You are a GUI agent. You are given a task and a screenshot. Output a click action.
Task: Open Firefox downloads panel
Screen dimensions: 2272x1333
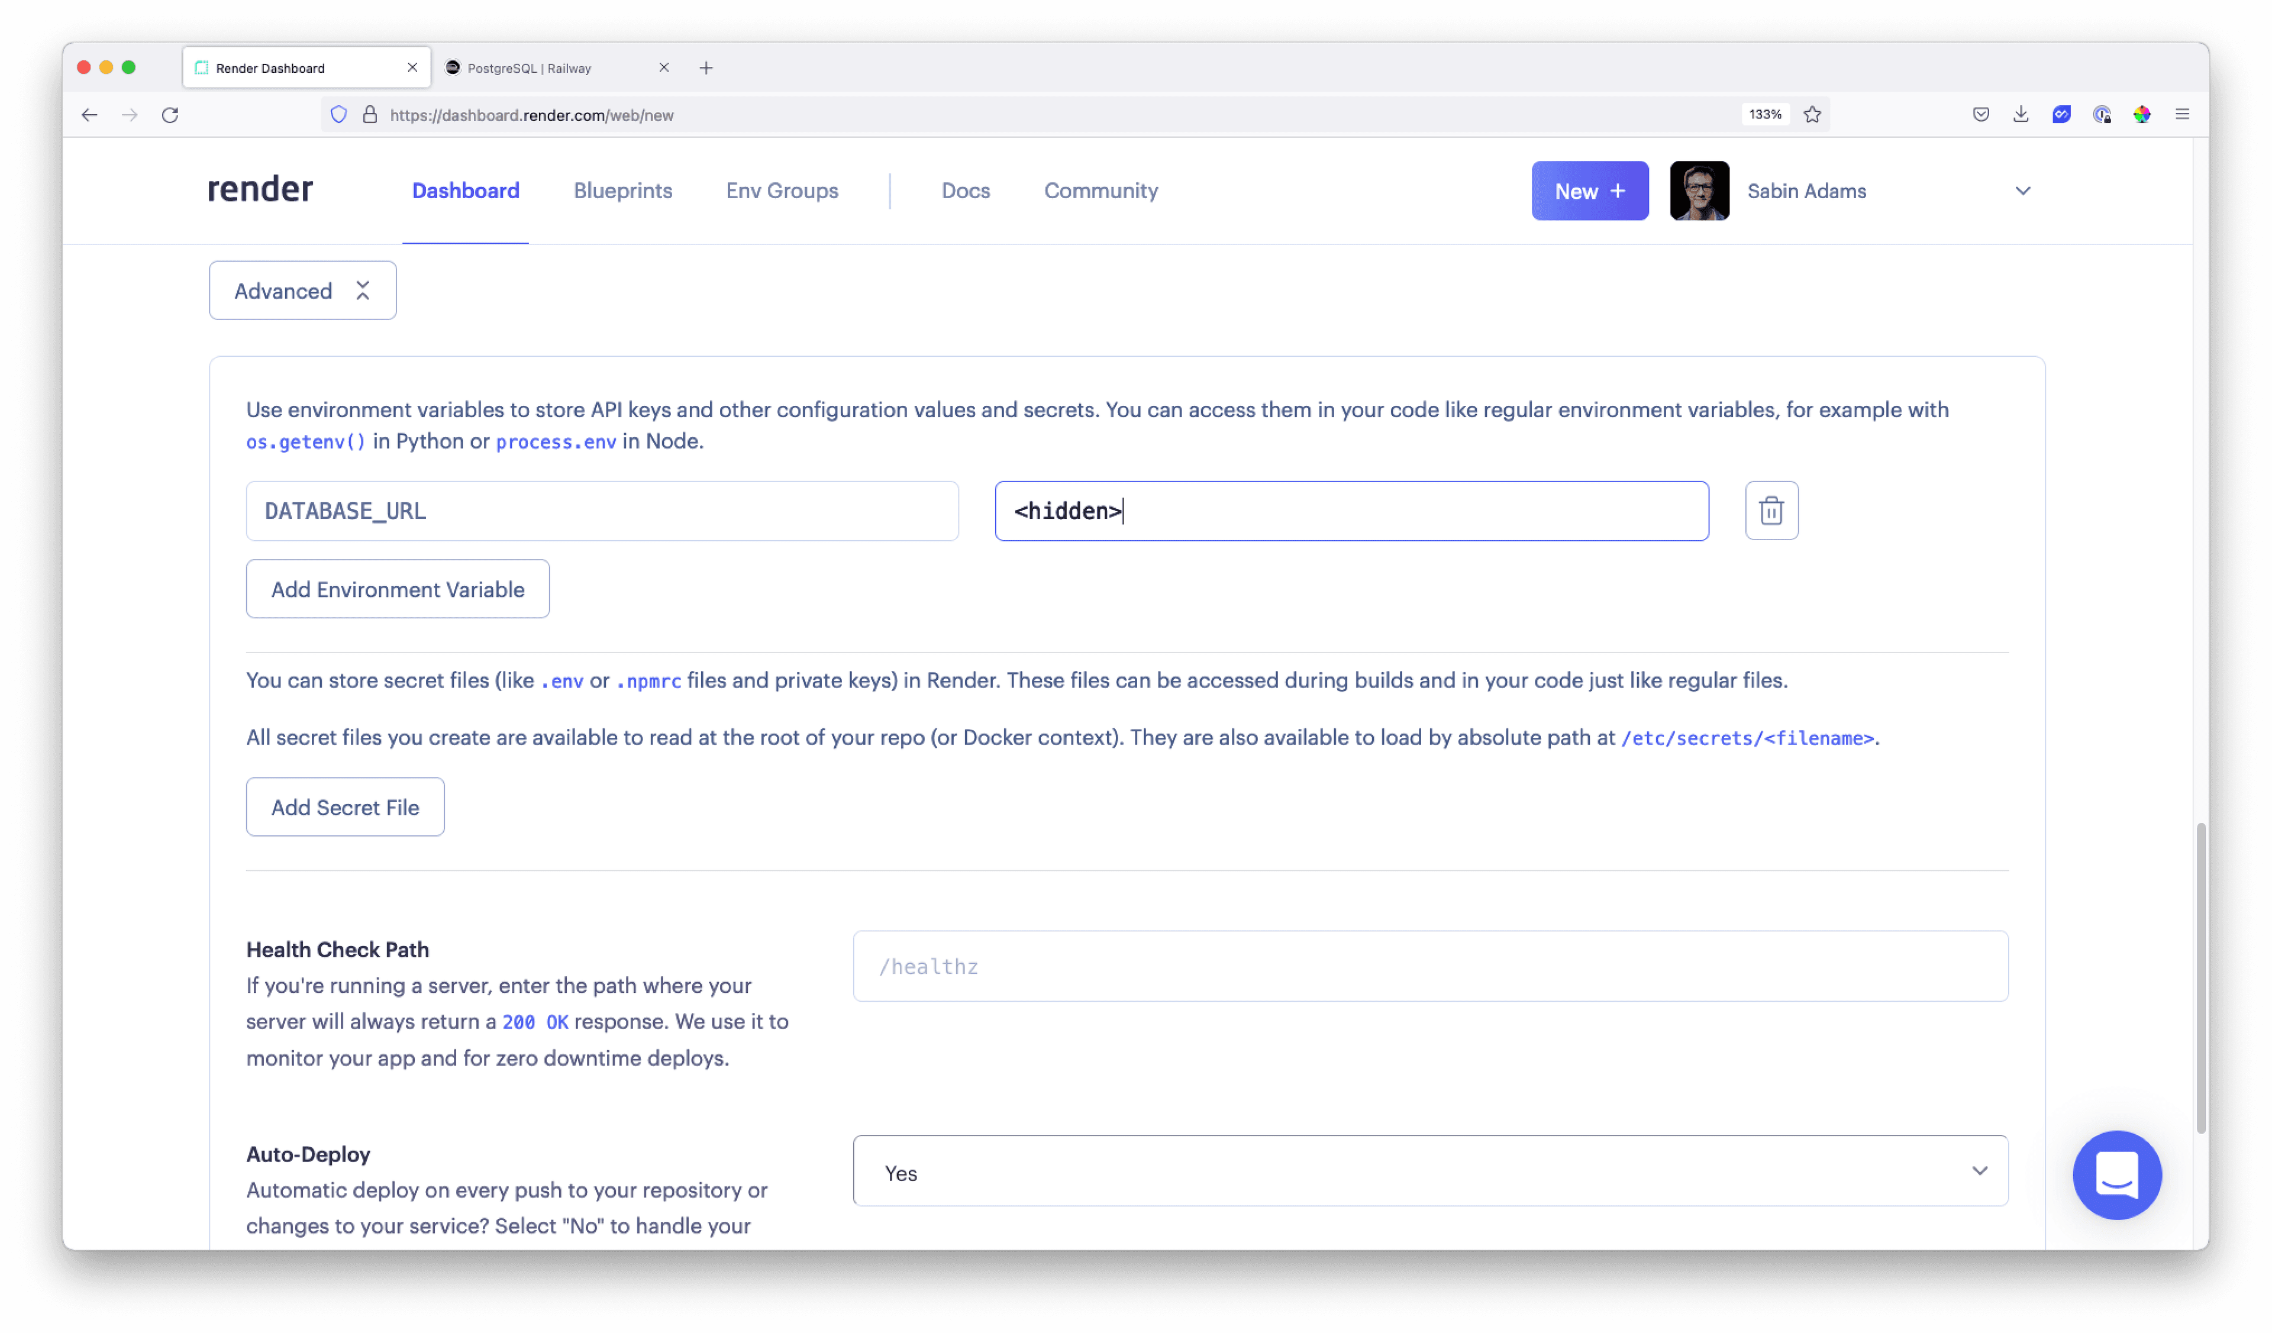tap(2021, 114)
